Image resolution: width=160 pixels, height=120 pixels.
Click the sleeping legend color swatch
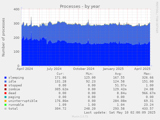pyautogui.click(x=5, y=78)
